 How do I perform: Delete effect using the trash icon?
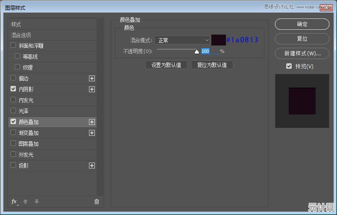pos(97,202)
